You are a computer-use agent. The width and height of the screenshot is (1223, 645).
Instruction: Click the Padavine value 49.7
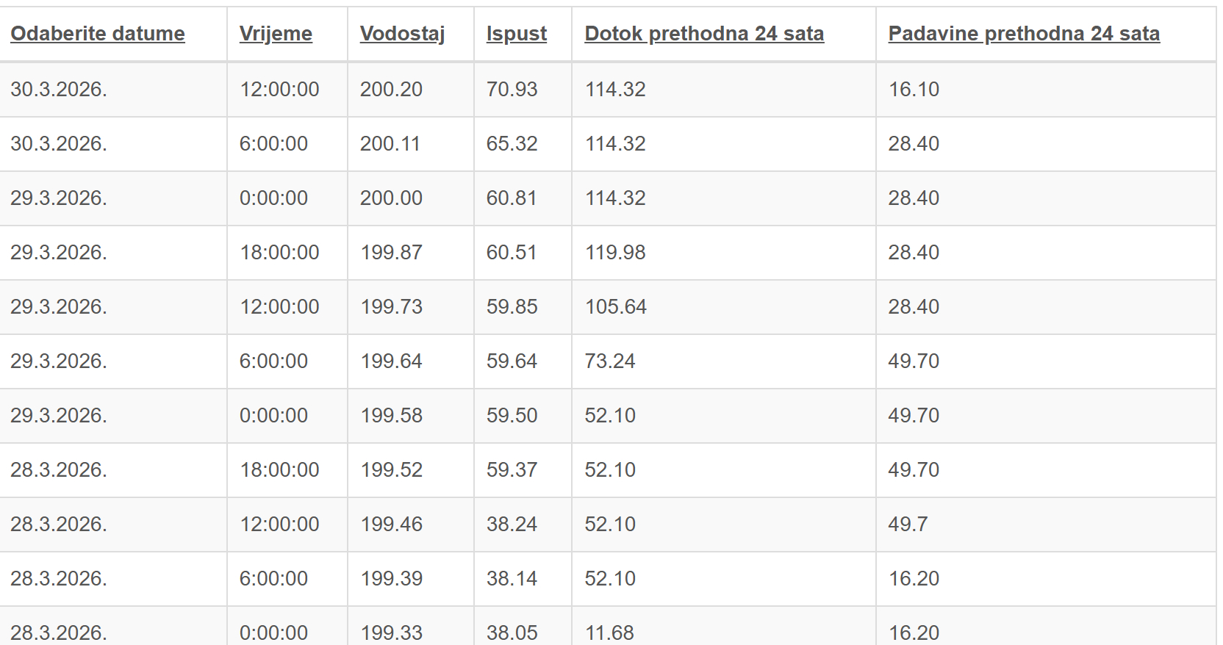click(908, 525)
